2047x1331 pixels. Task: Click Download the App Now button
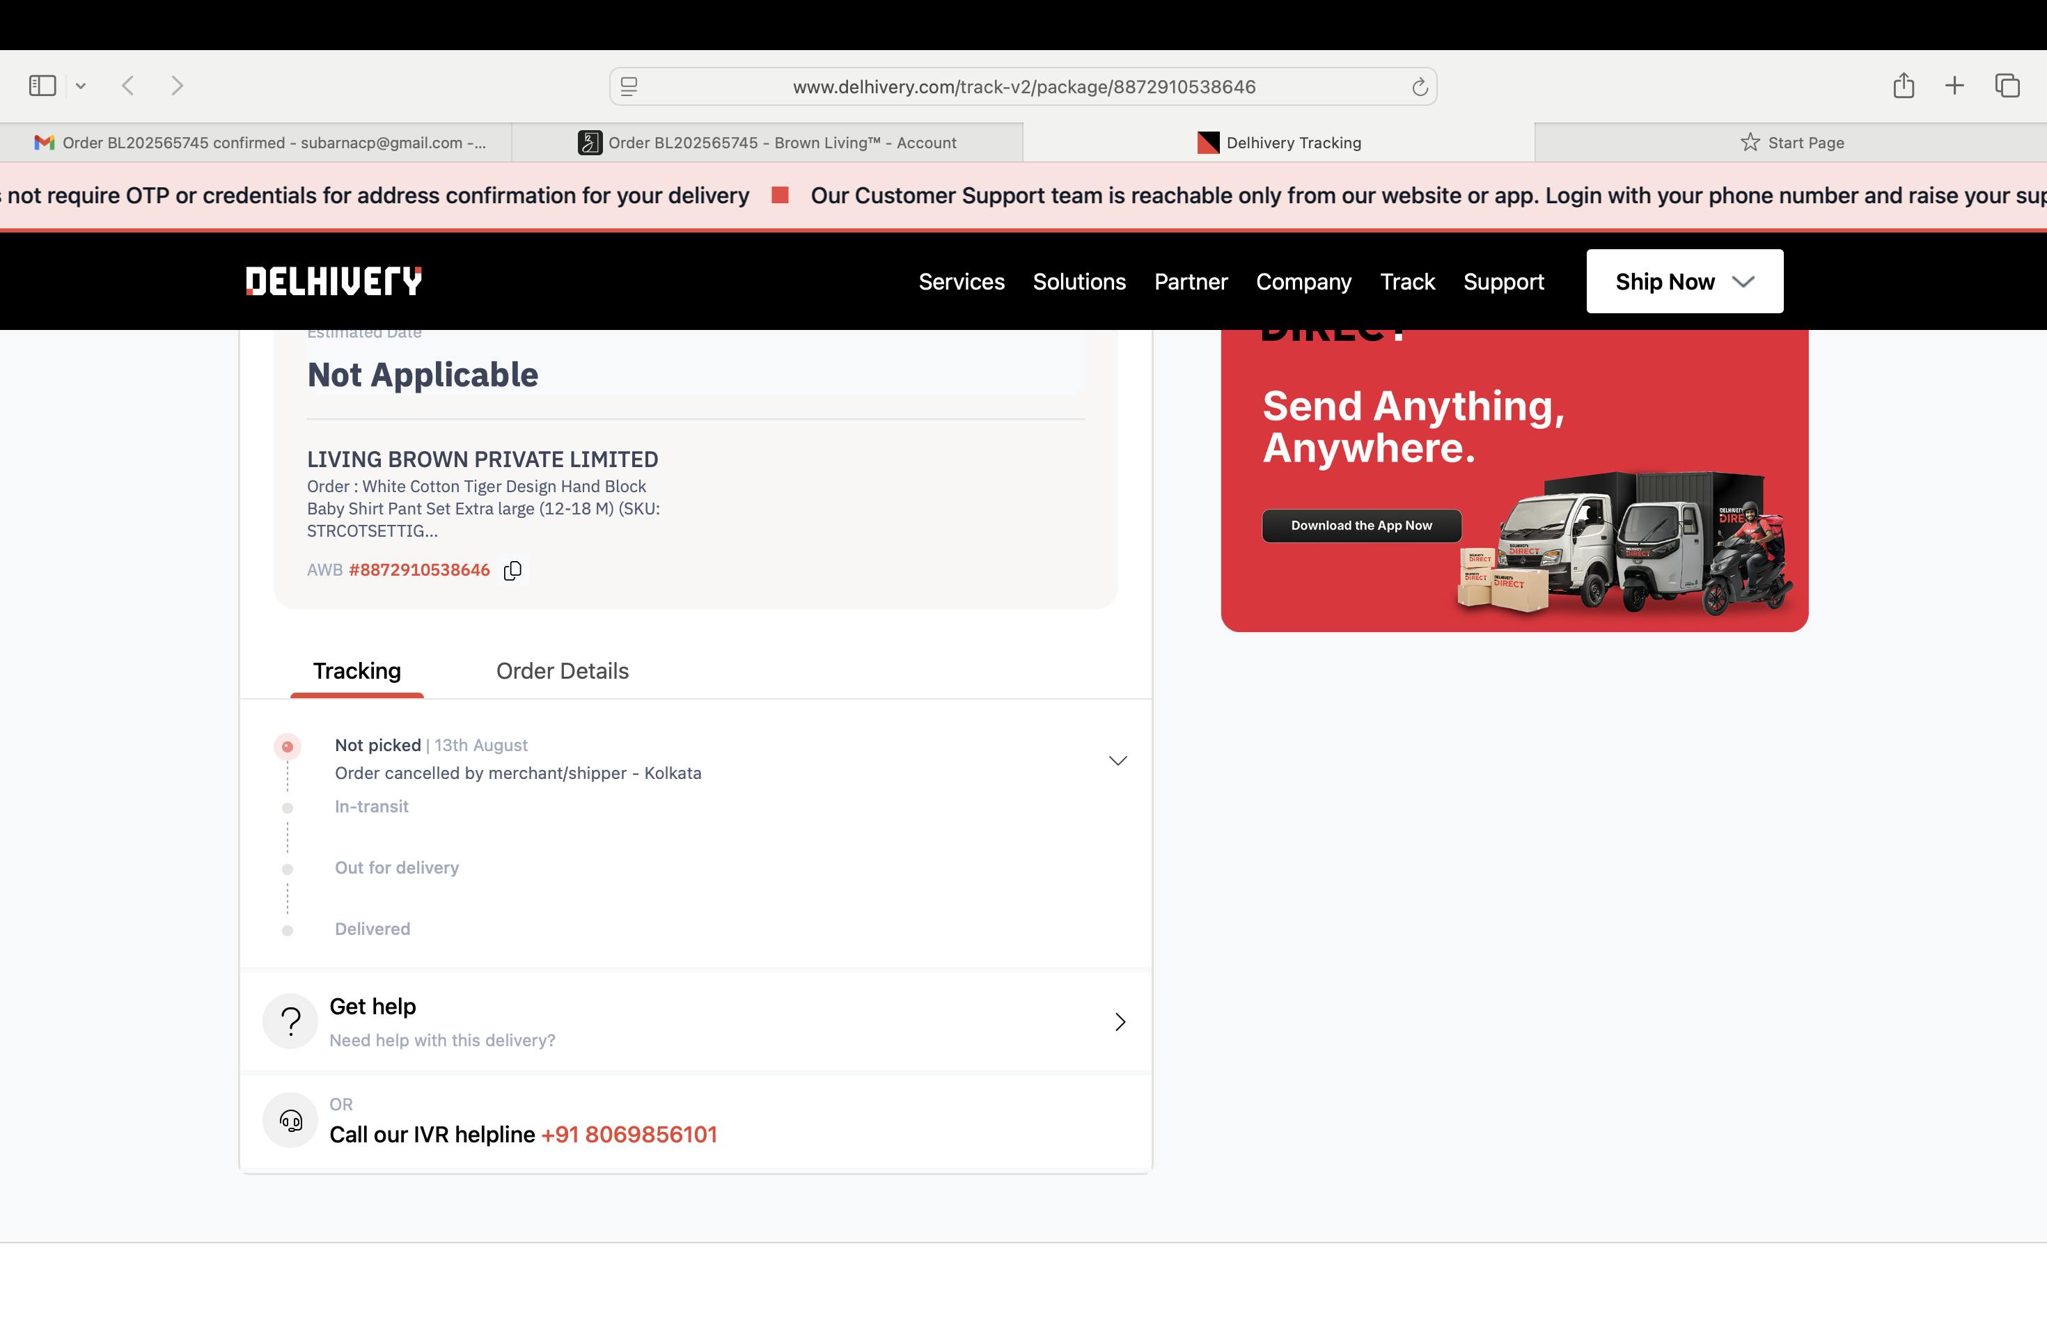[1361, 526]
